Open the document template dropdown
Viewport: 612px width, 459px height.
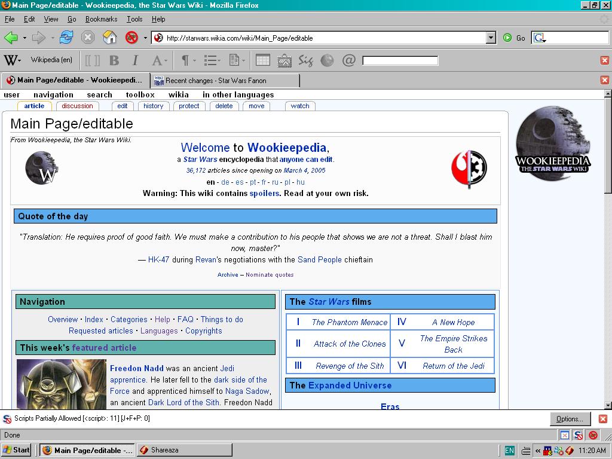pos(237,60)
